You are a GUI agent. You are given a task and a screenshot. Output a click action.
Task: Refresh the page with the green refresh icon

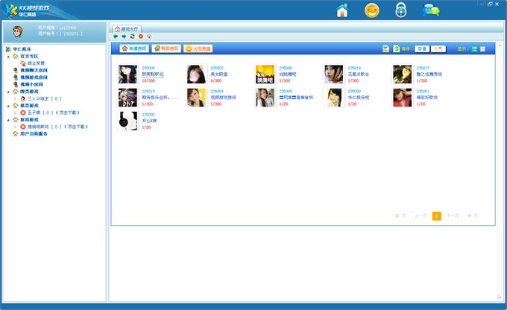point(132,37)
